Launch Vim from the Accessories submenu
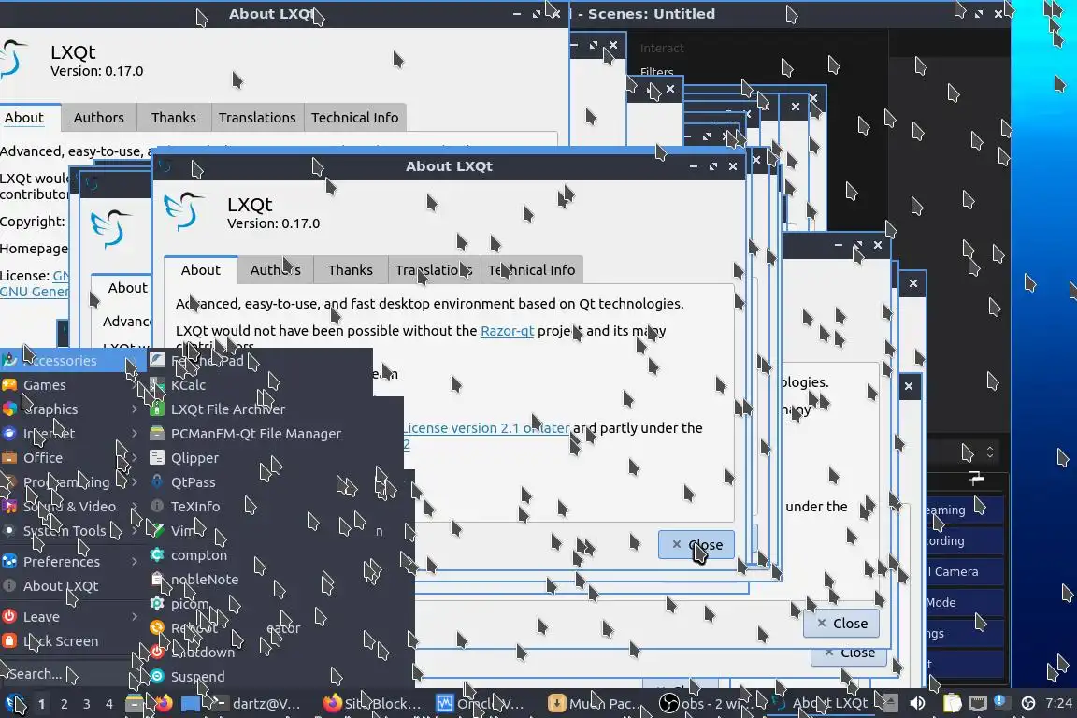 [x=260, y=531]
